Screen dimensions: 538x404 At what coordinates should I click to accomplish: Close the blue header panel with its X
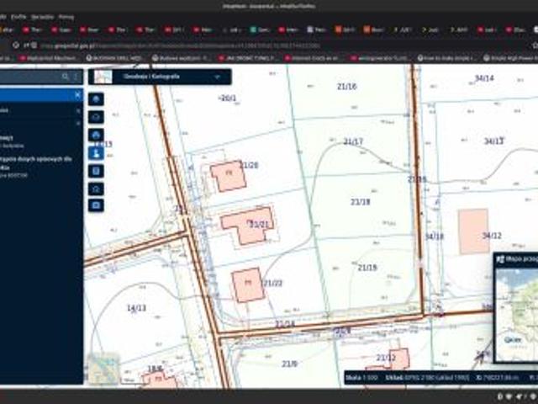click(x=77, y=95)
